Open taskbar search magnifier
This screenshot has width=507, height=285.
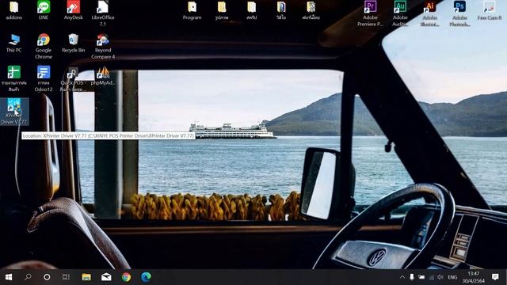point(29,277)
